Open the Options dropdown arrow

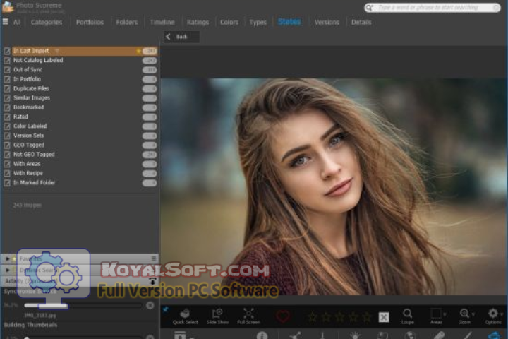[502, 314]
